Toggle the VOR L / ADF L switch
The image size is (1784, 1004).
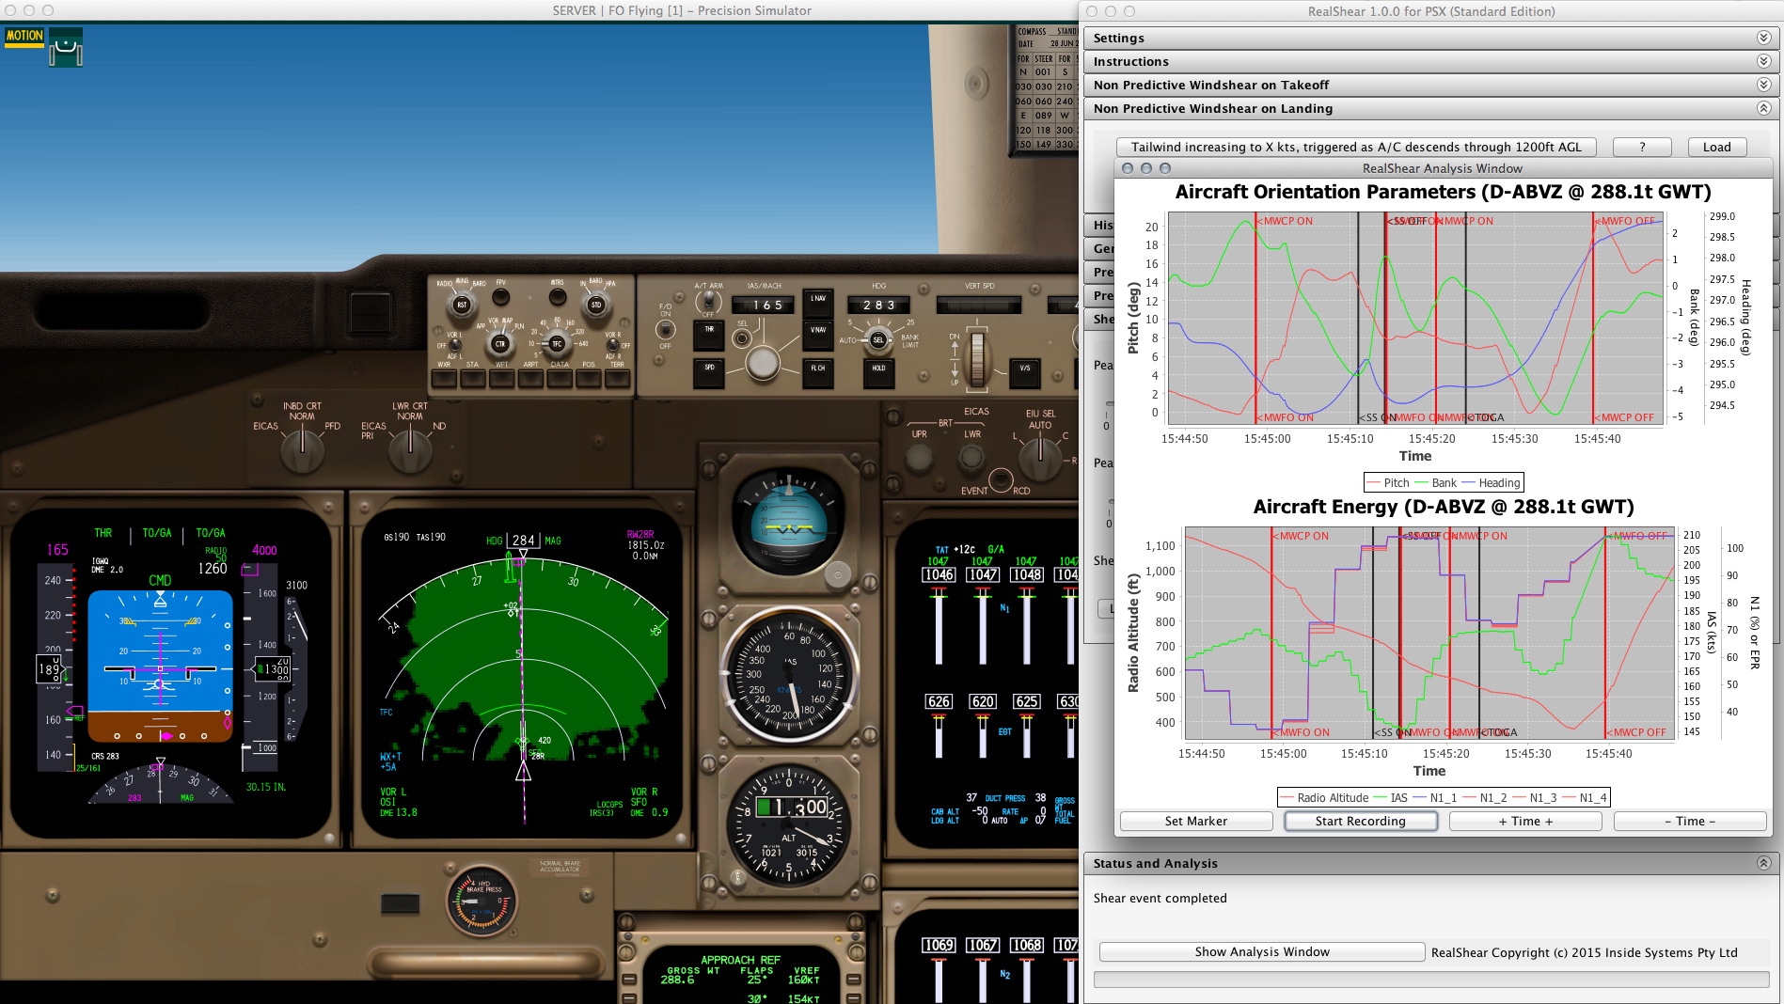tap(454, 346)
